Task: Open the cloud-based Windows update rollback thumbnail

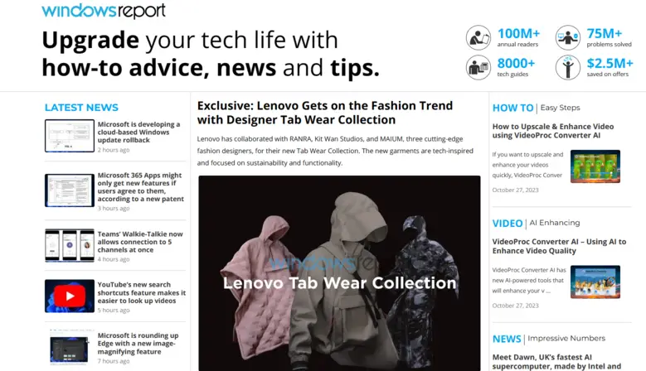Action: (x=70, y=136)
